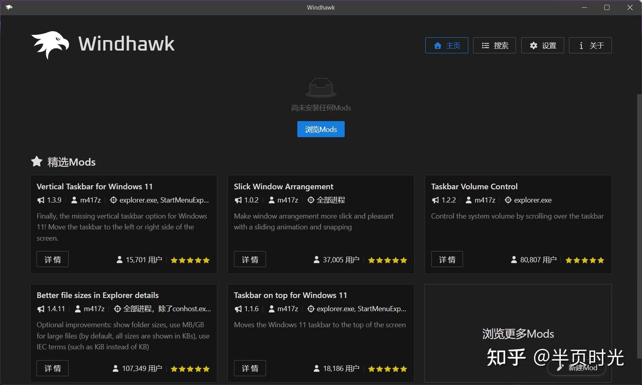Click star rating of Taskbar on top card

tap(387, 369)
